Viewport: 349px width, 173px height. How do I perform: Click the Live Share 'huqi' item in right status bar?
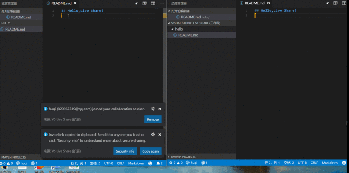point(192,163)
